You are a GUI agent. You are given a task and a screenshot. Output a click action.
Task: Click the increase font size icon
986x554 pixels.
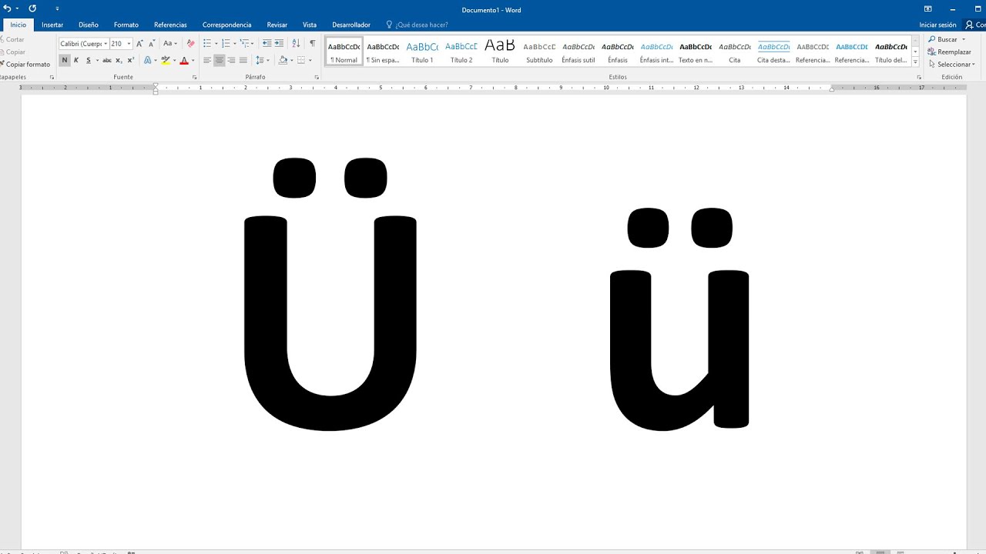pos(139,44)
